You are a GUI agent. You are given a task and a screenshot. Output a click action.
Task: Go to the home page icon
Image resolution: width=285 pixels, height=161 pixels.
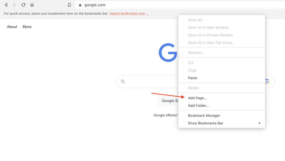32,5
